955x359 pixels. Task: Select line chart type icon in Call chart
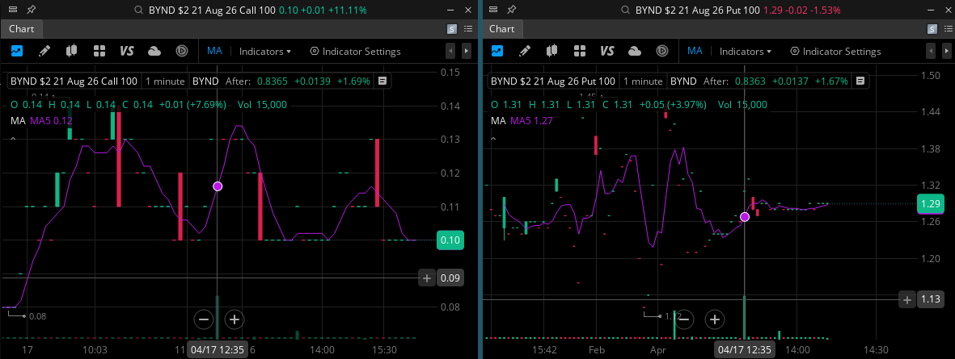tap(16, 51)
